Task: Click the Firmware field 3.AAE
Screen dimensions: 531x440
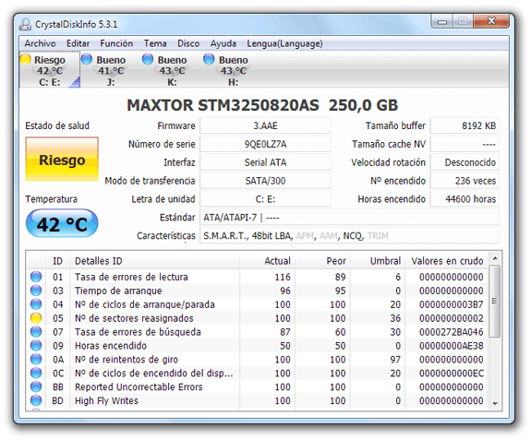Action: [266, 125]
